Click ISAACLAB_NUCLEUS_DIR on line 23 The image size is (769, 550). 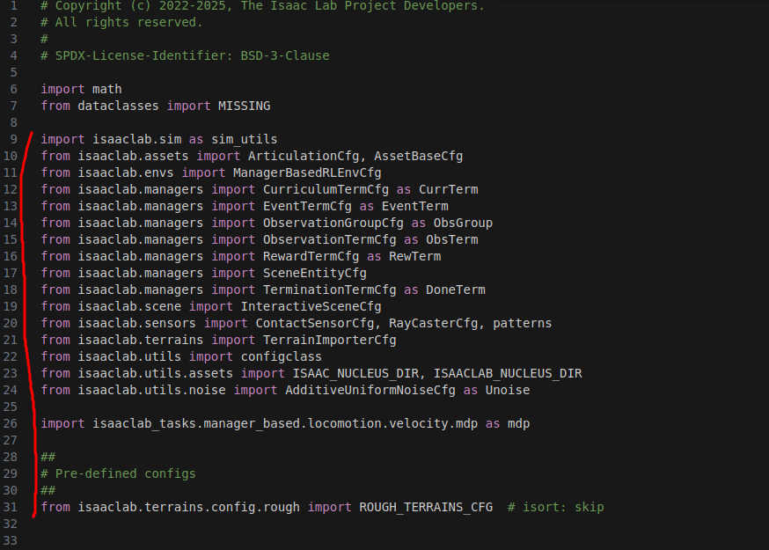point(508,373)
